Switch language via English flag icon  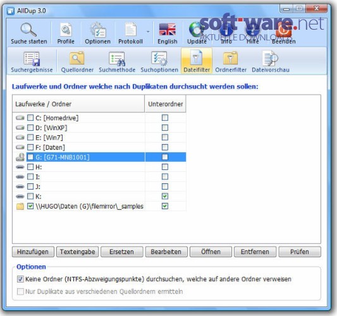click(x=167, y=33)
